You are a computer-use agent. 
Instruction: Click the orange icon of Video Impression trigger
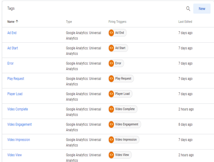[111, 140]
